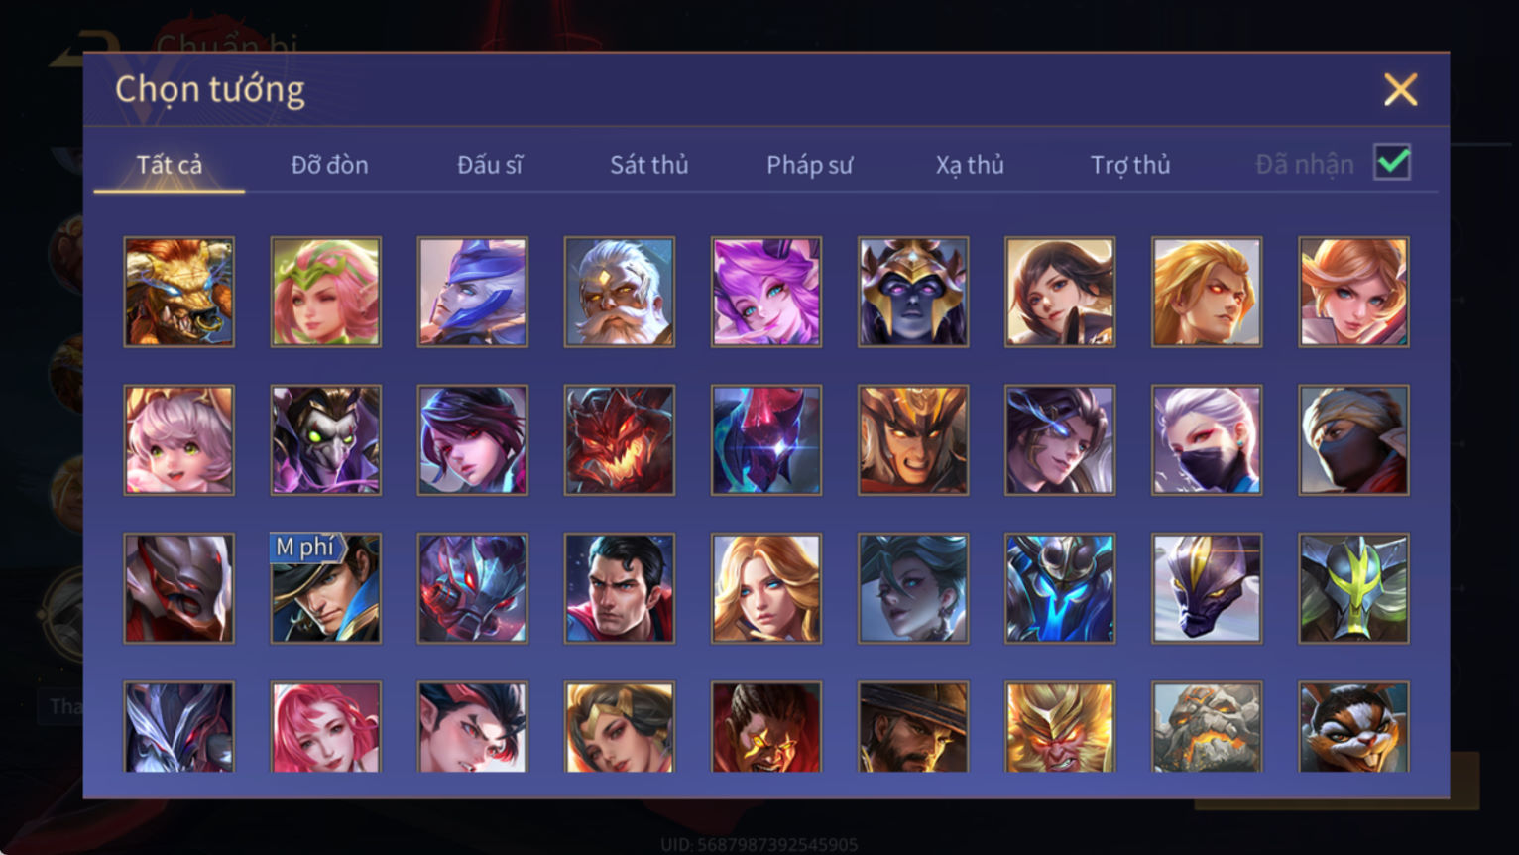Pick the red flaming demon hero
The height and width of the screenshot is (855, 1519).
tap(620, 440)
